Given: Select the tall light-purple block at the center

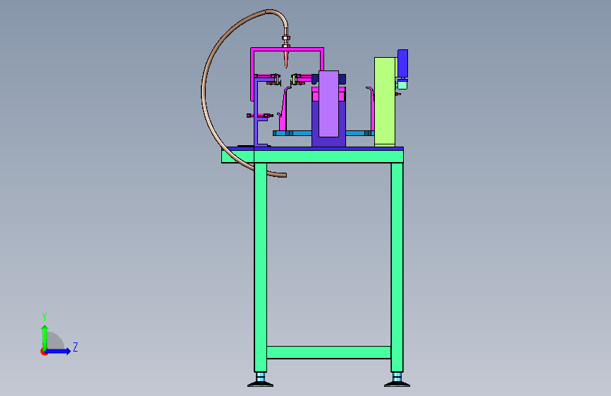Looking at the screenshot, I should pyautogui.click(x=328, y=104).
